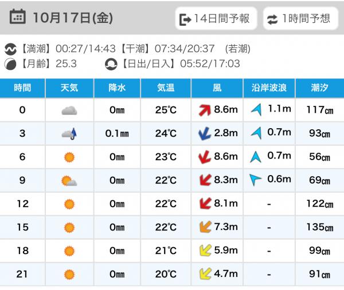Click the cloudy weather icon at 0時
Image resolution: width=344 pixels, height=290 pixels.
69,110
